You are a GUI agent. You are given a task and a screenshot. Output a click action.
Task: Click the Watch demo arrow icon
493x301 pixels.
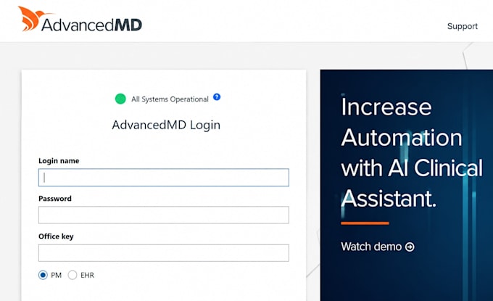click(x=410, y=247)
